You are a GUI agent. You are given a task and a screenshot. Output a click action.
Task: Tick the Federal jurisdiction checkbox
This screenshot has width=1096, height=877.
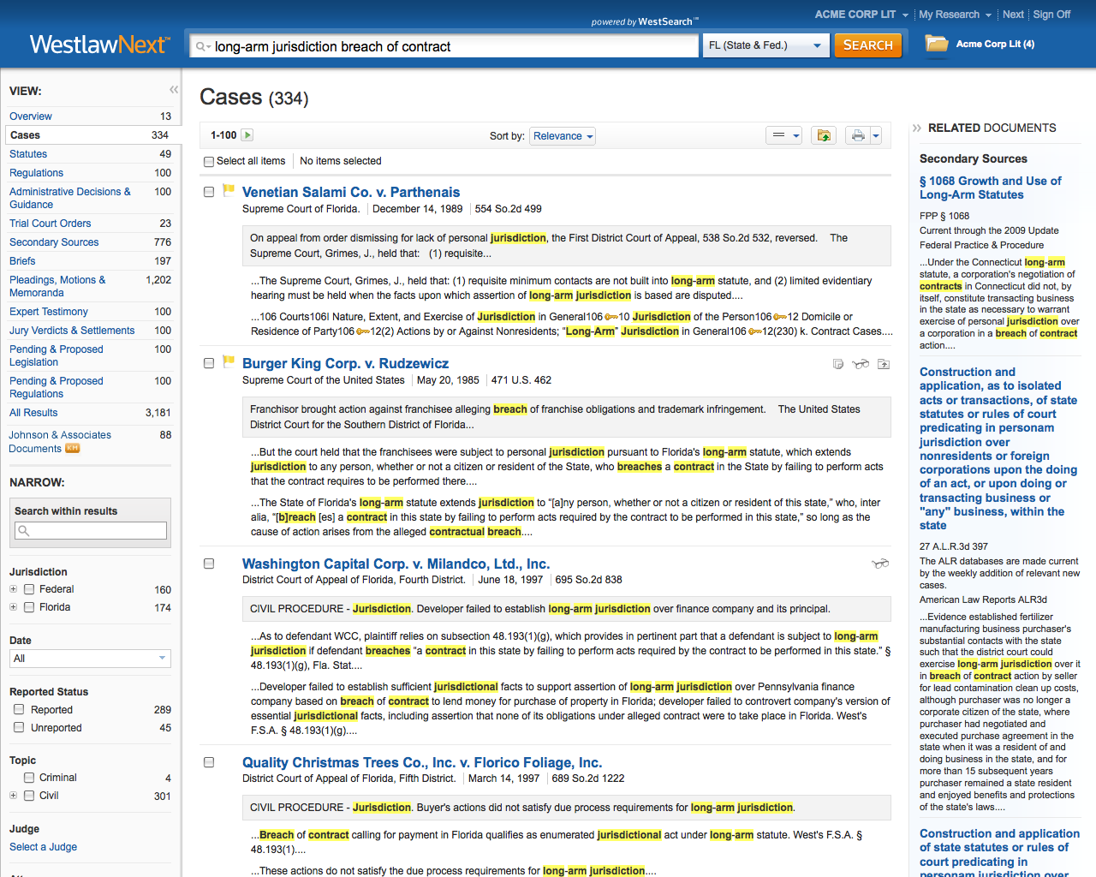click(x=29, y=589)
